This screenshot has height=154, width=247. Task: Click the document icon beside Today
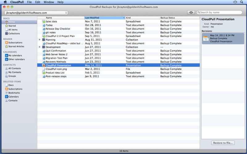(44, 25)
